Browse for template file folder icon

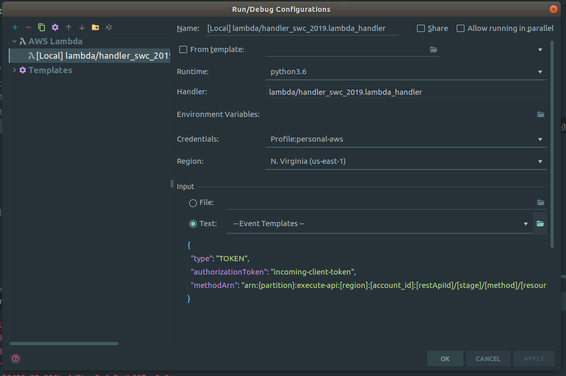(x=434, y=49)
